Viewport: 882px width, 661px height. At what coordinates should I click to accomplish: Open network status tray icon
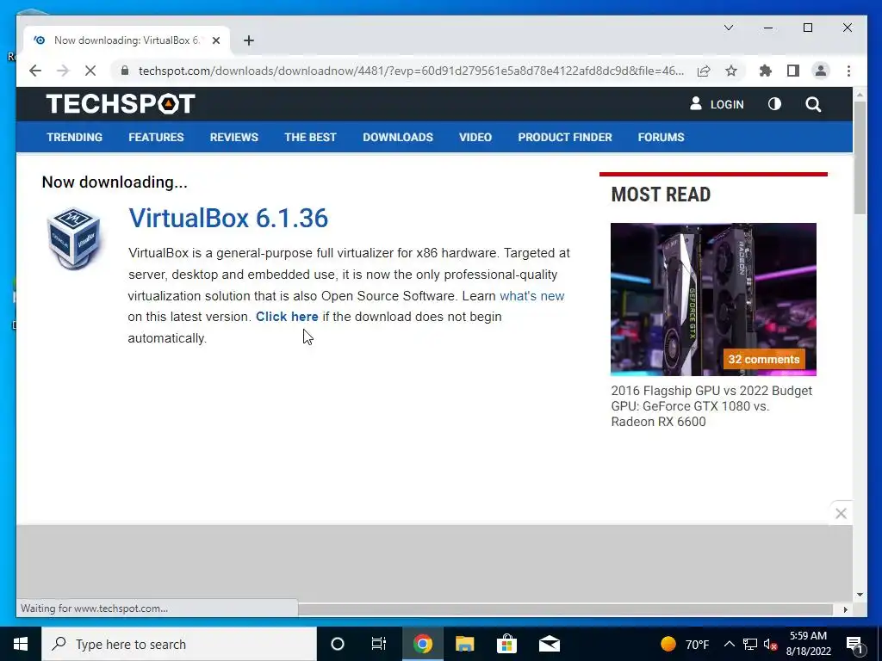pos(750,644)
